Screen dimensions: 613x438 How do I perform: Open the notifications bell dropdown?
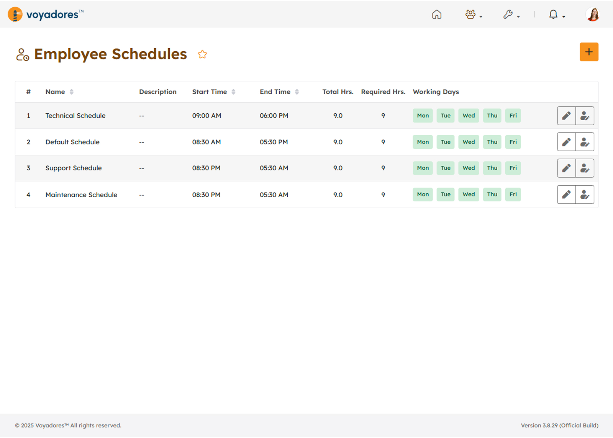pos(557,15)
